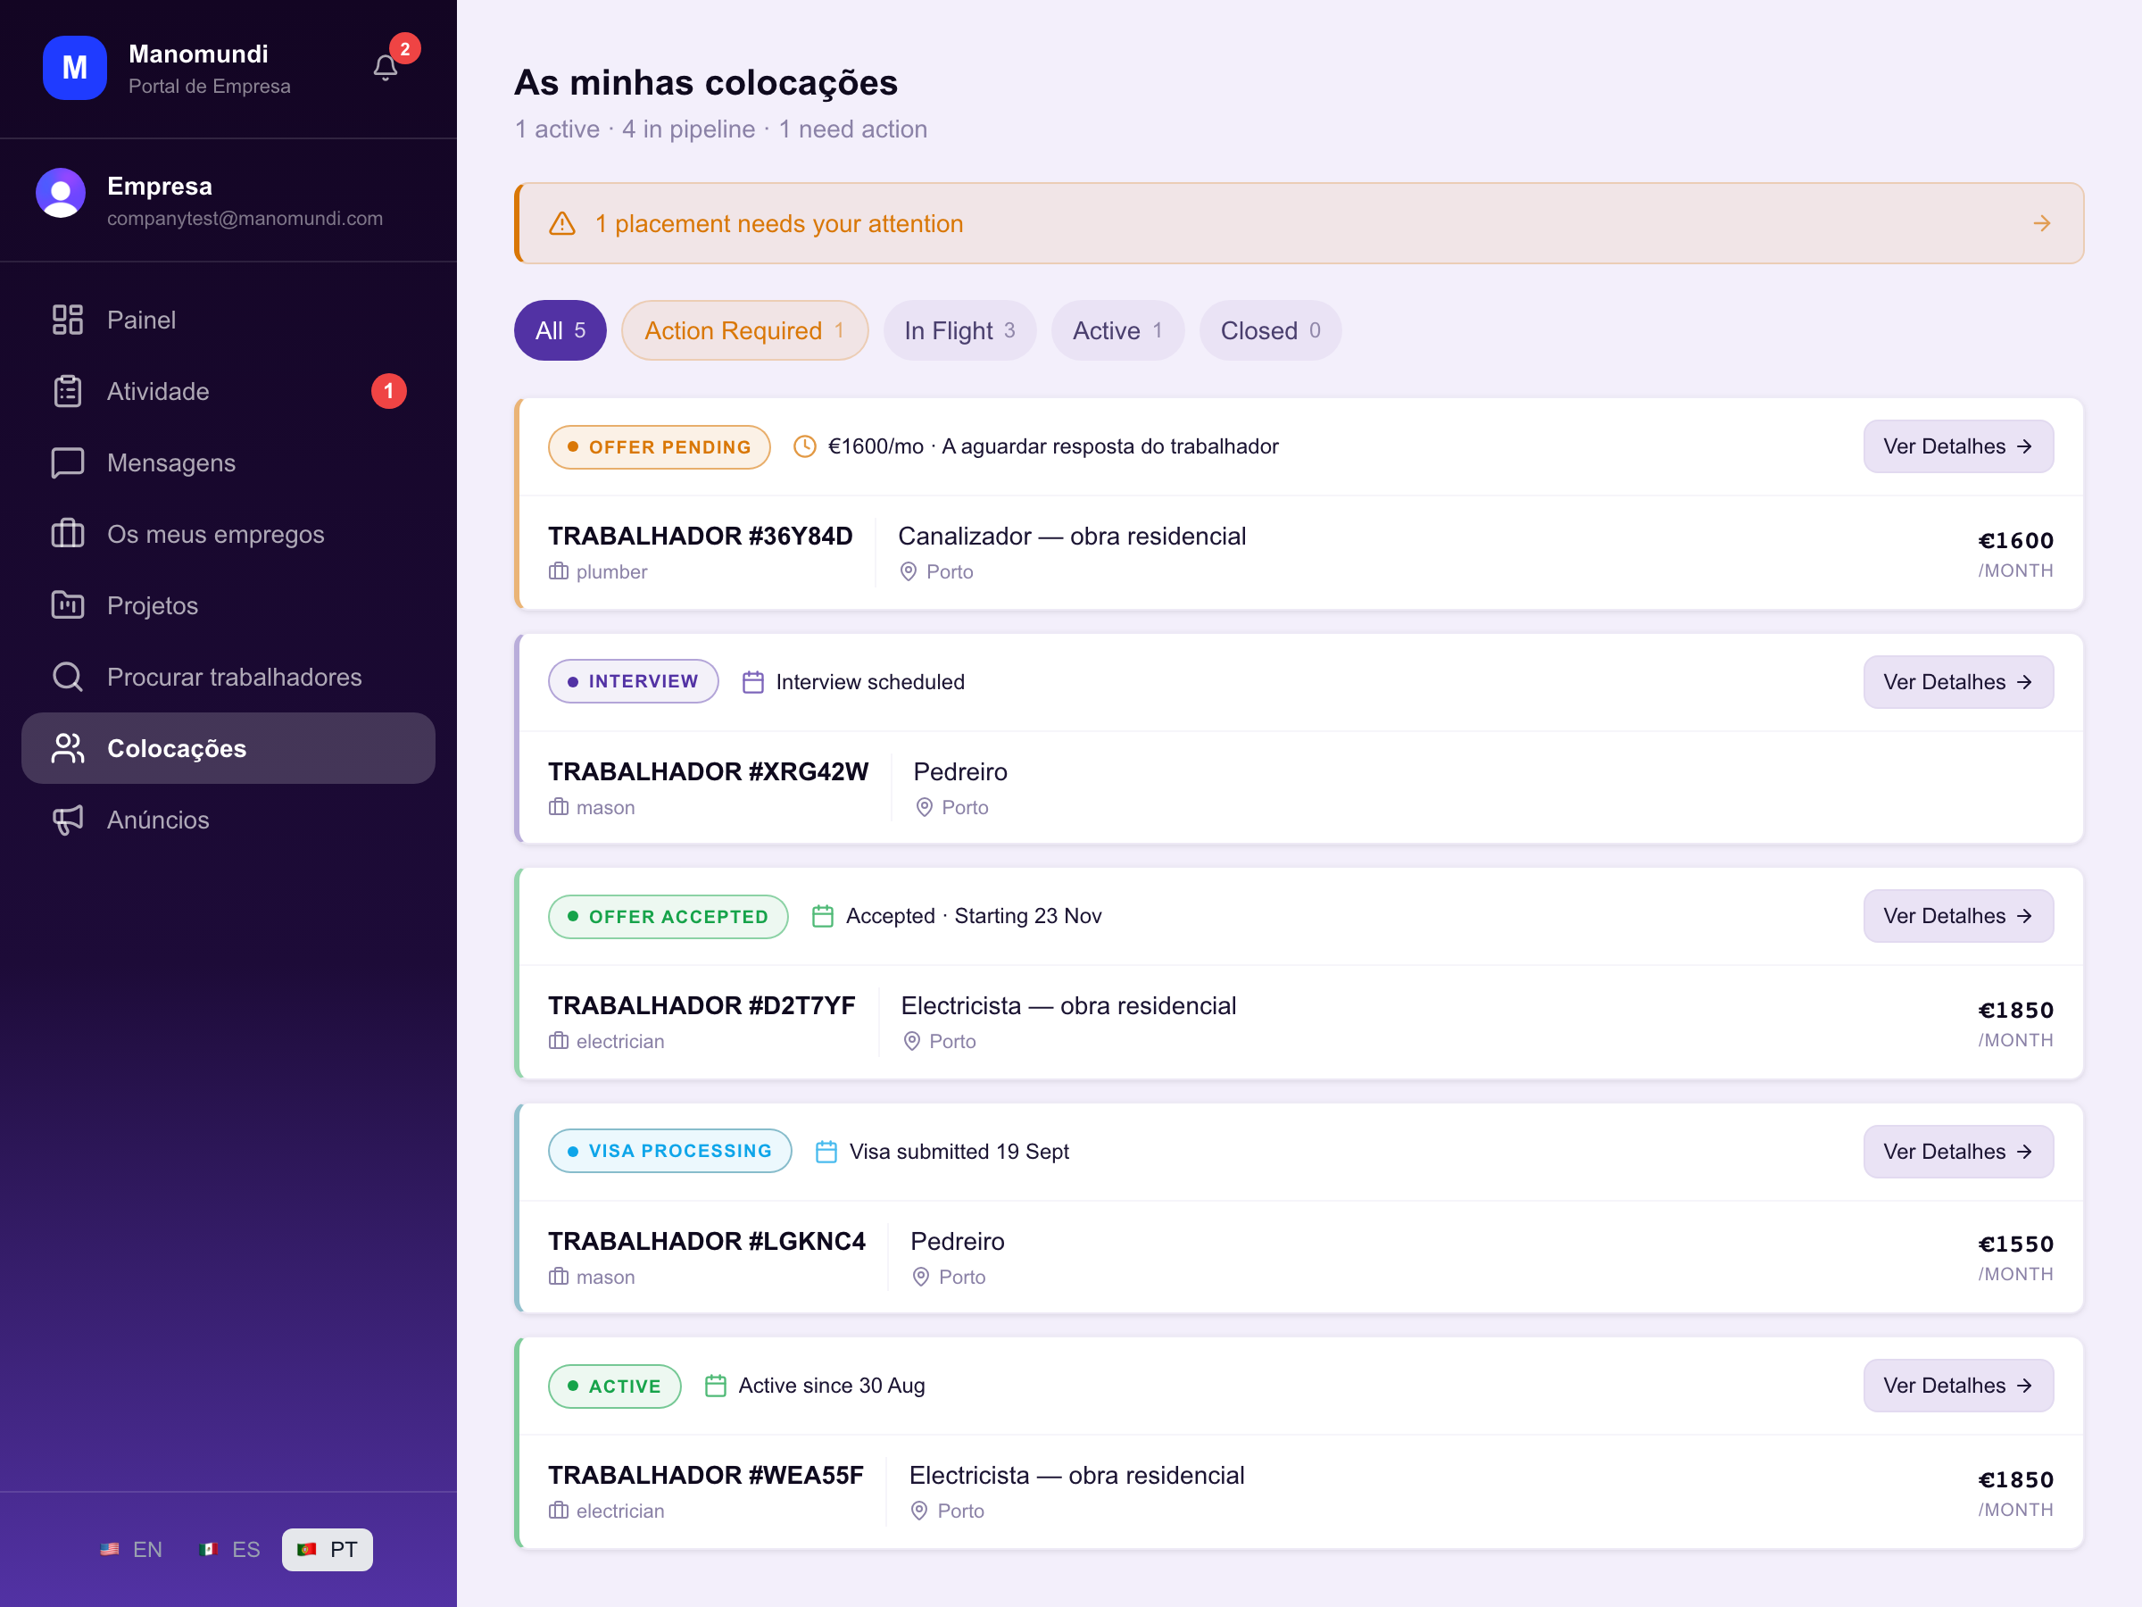This screenshot has height=1607, width=2142.
Task: Switch language to ES
Action: [230, 1549]
